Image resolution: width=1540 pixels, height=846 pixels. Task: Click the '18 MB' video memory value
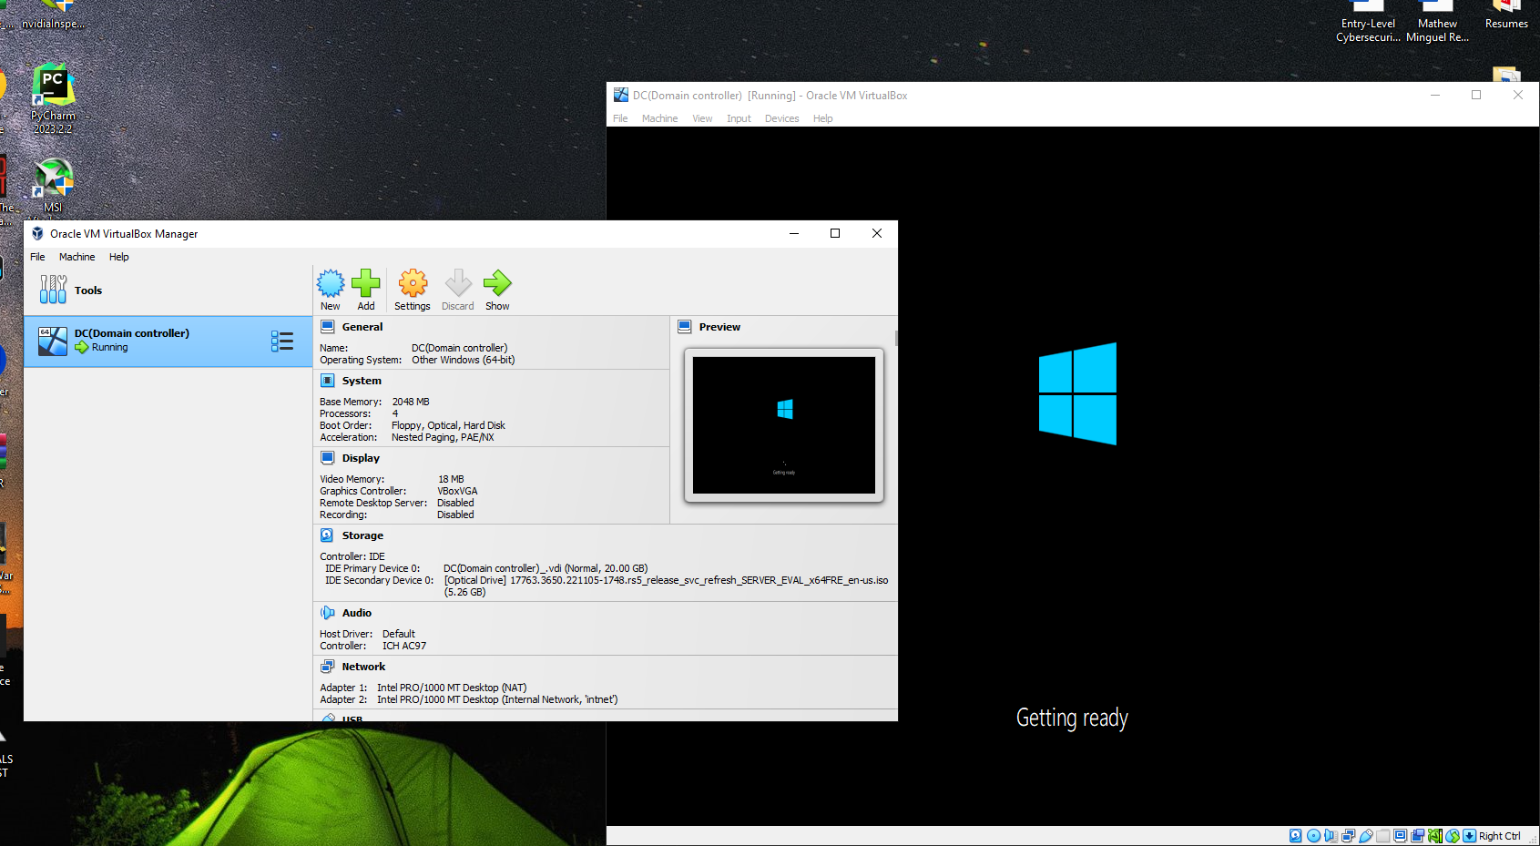451,479
